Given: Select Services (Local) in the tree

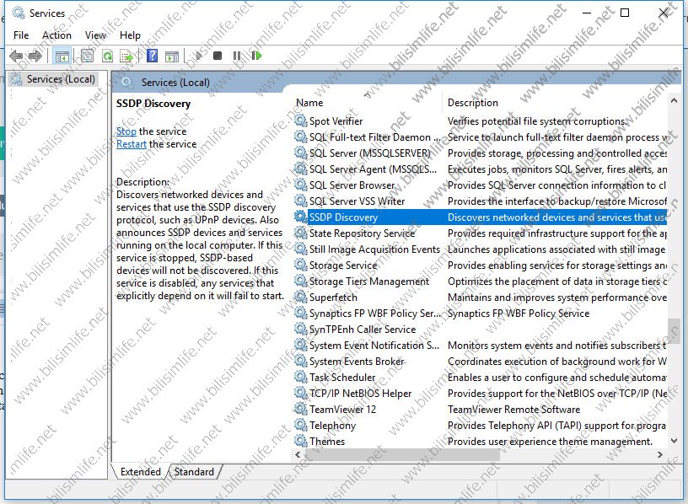Looking at the screenshot, I should coord(60,79).
